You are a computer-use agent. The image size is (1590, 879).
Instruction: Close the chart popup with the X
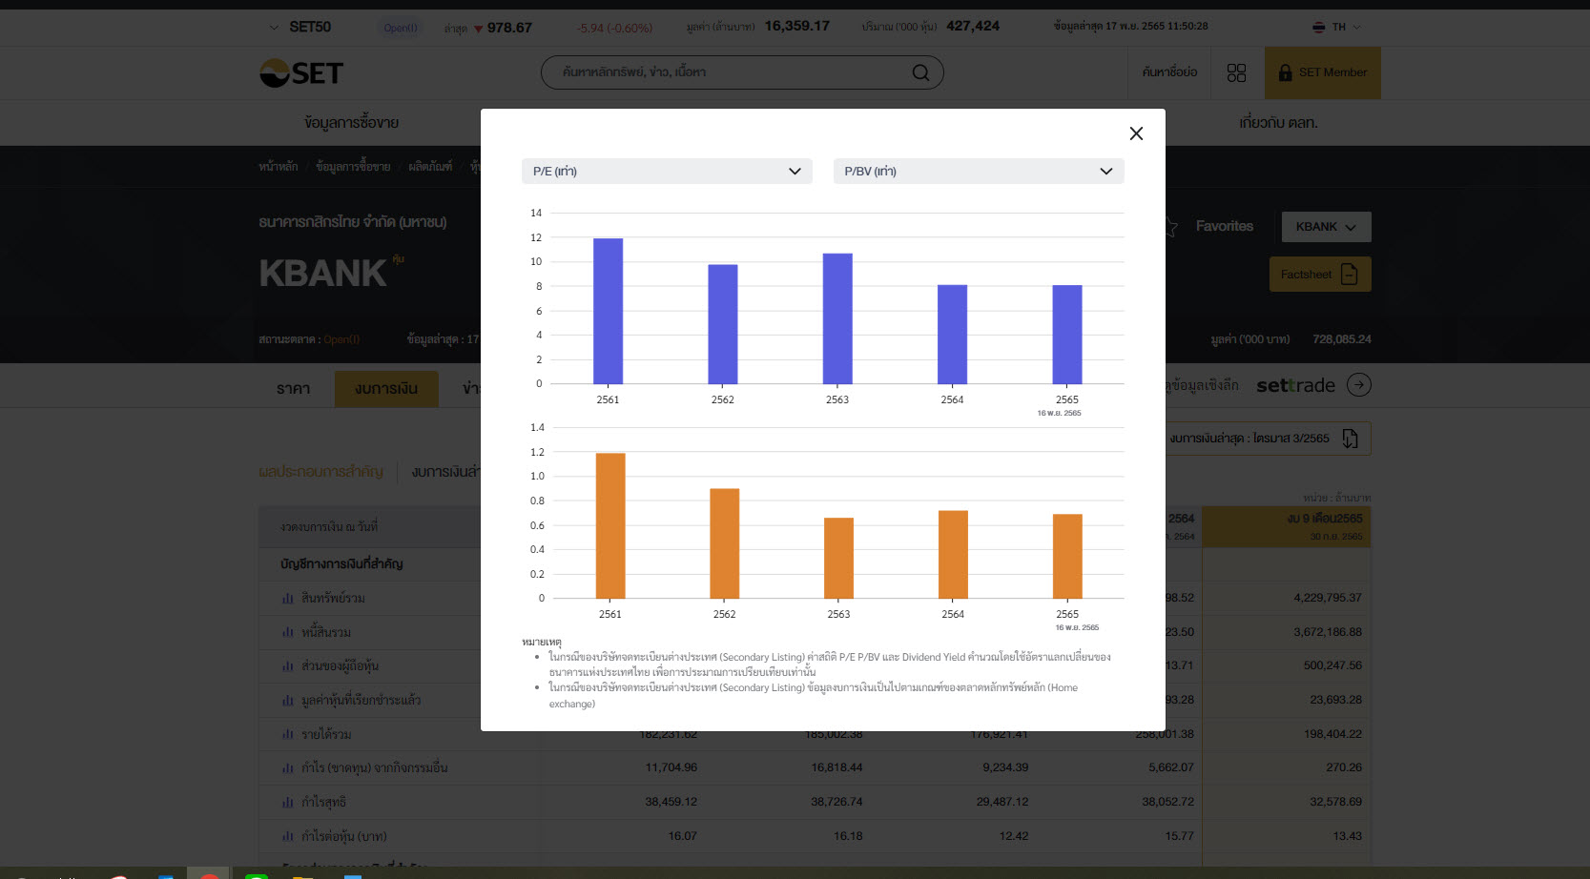pyautogui.click(x=1135, y=133)
